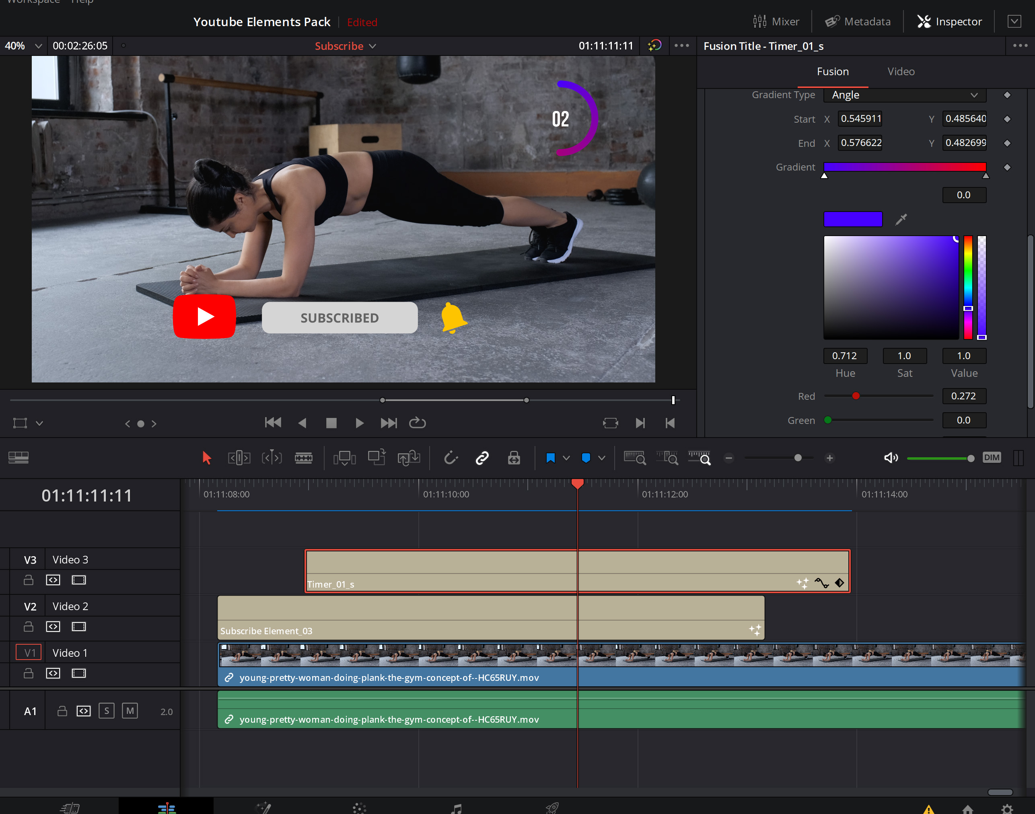Image resolution: width=1035 pixels, height=814 pixels.
Task: Toggle lock on Video 1 track
Action: (x=29, y=673)
